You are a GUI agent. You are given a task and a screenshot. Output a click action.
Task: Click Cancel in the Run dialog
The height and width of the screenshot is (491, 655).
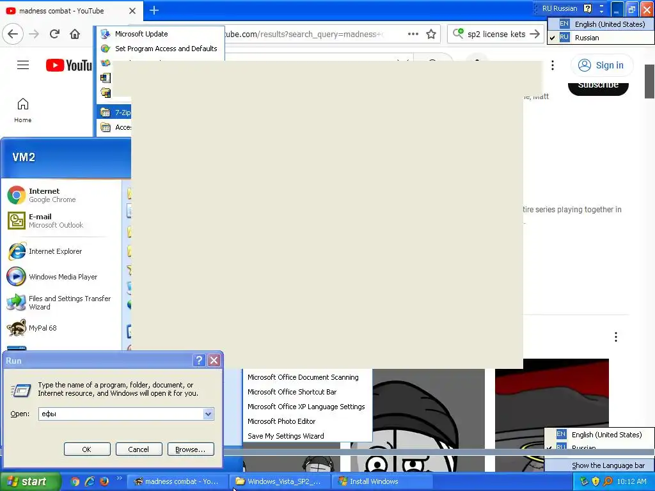click(x=139, y=449)
